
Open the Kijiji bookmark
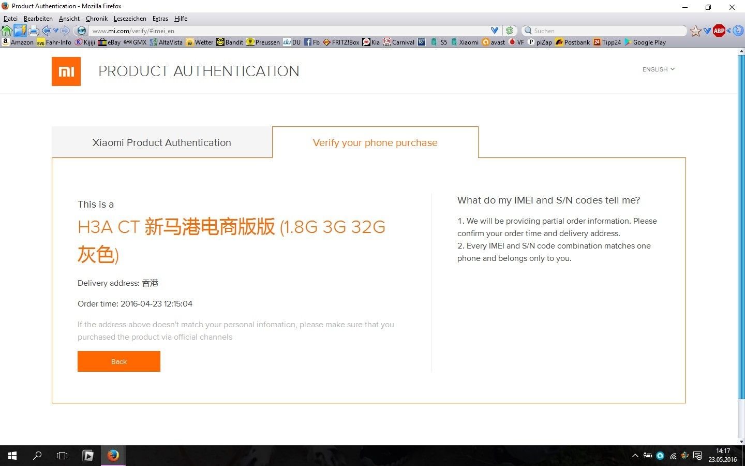[x=85, y=42]
